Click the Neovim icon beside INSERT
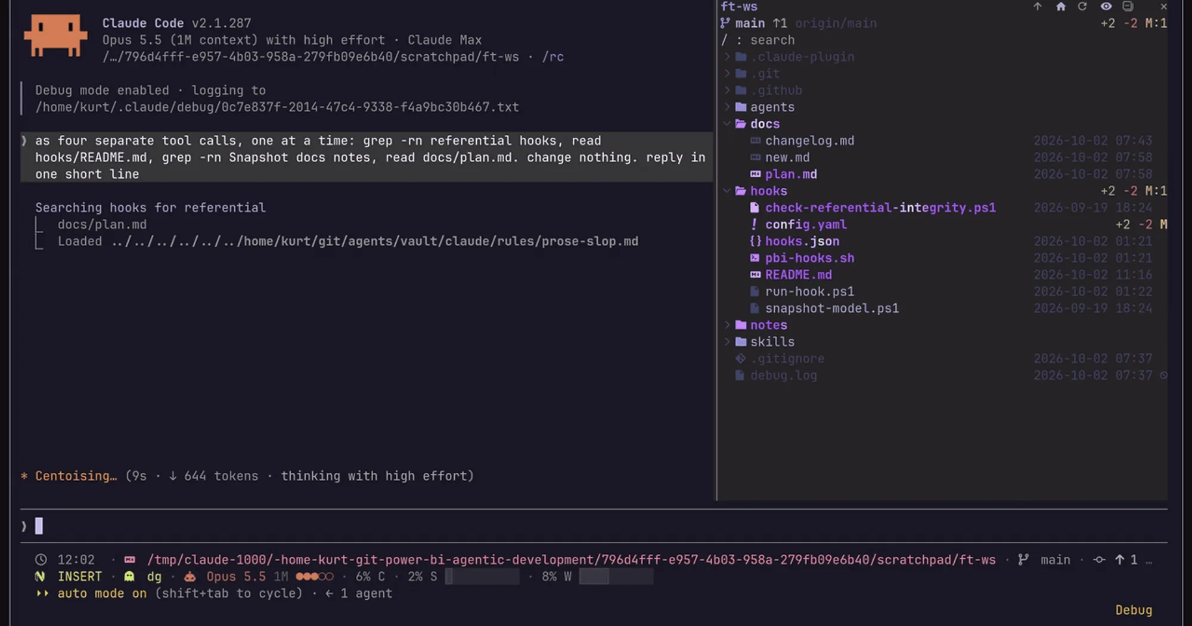This screenshot has width=1192, height=626. click(x=40, y=577)
